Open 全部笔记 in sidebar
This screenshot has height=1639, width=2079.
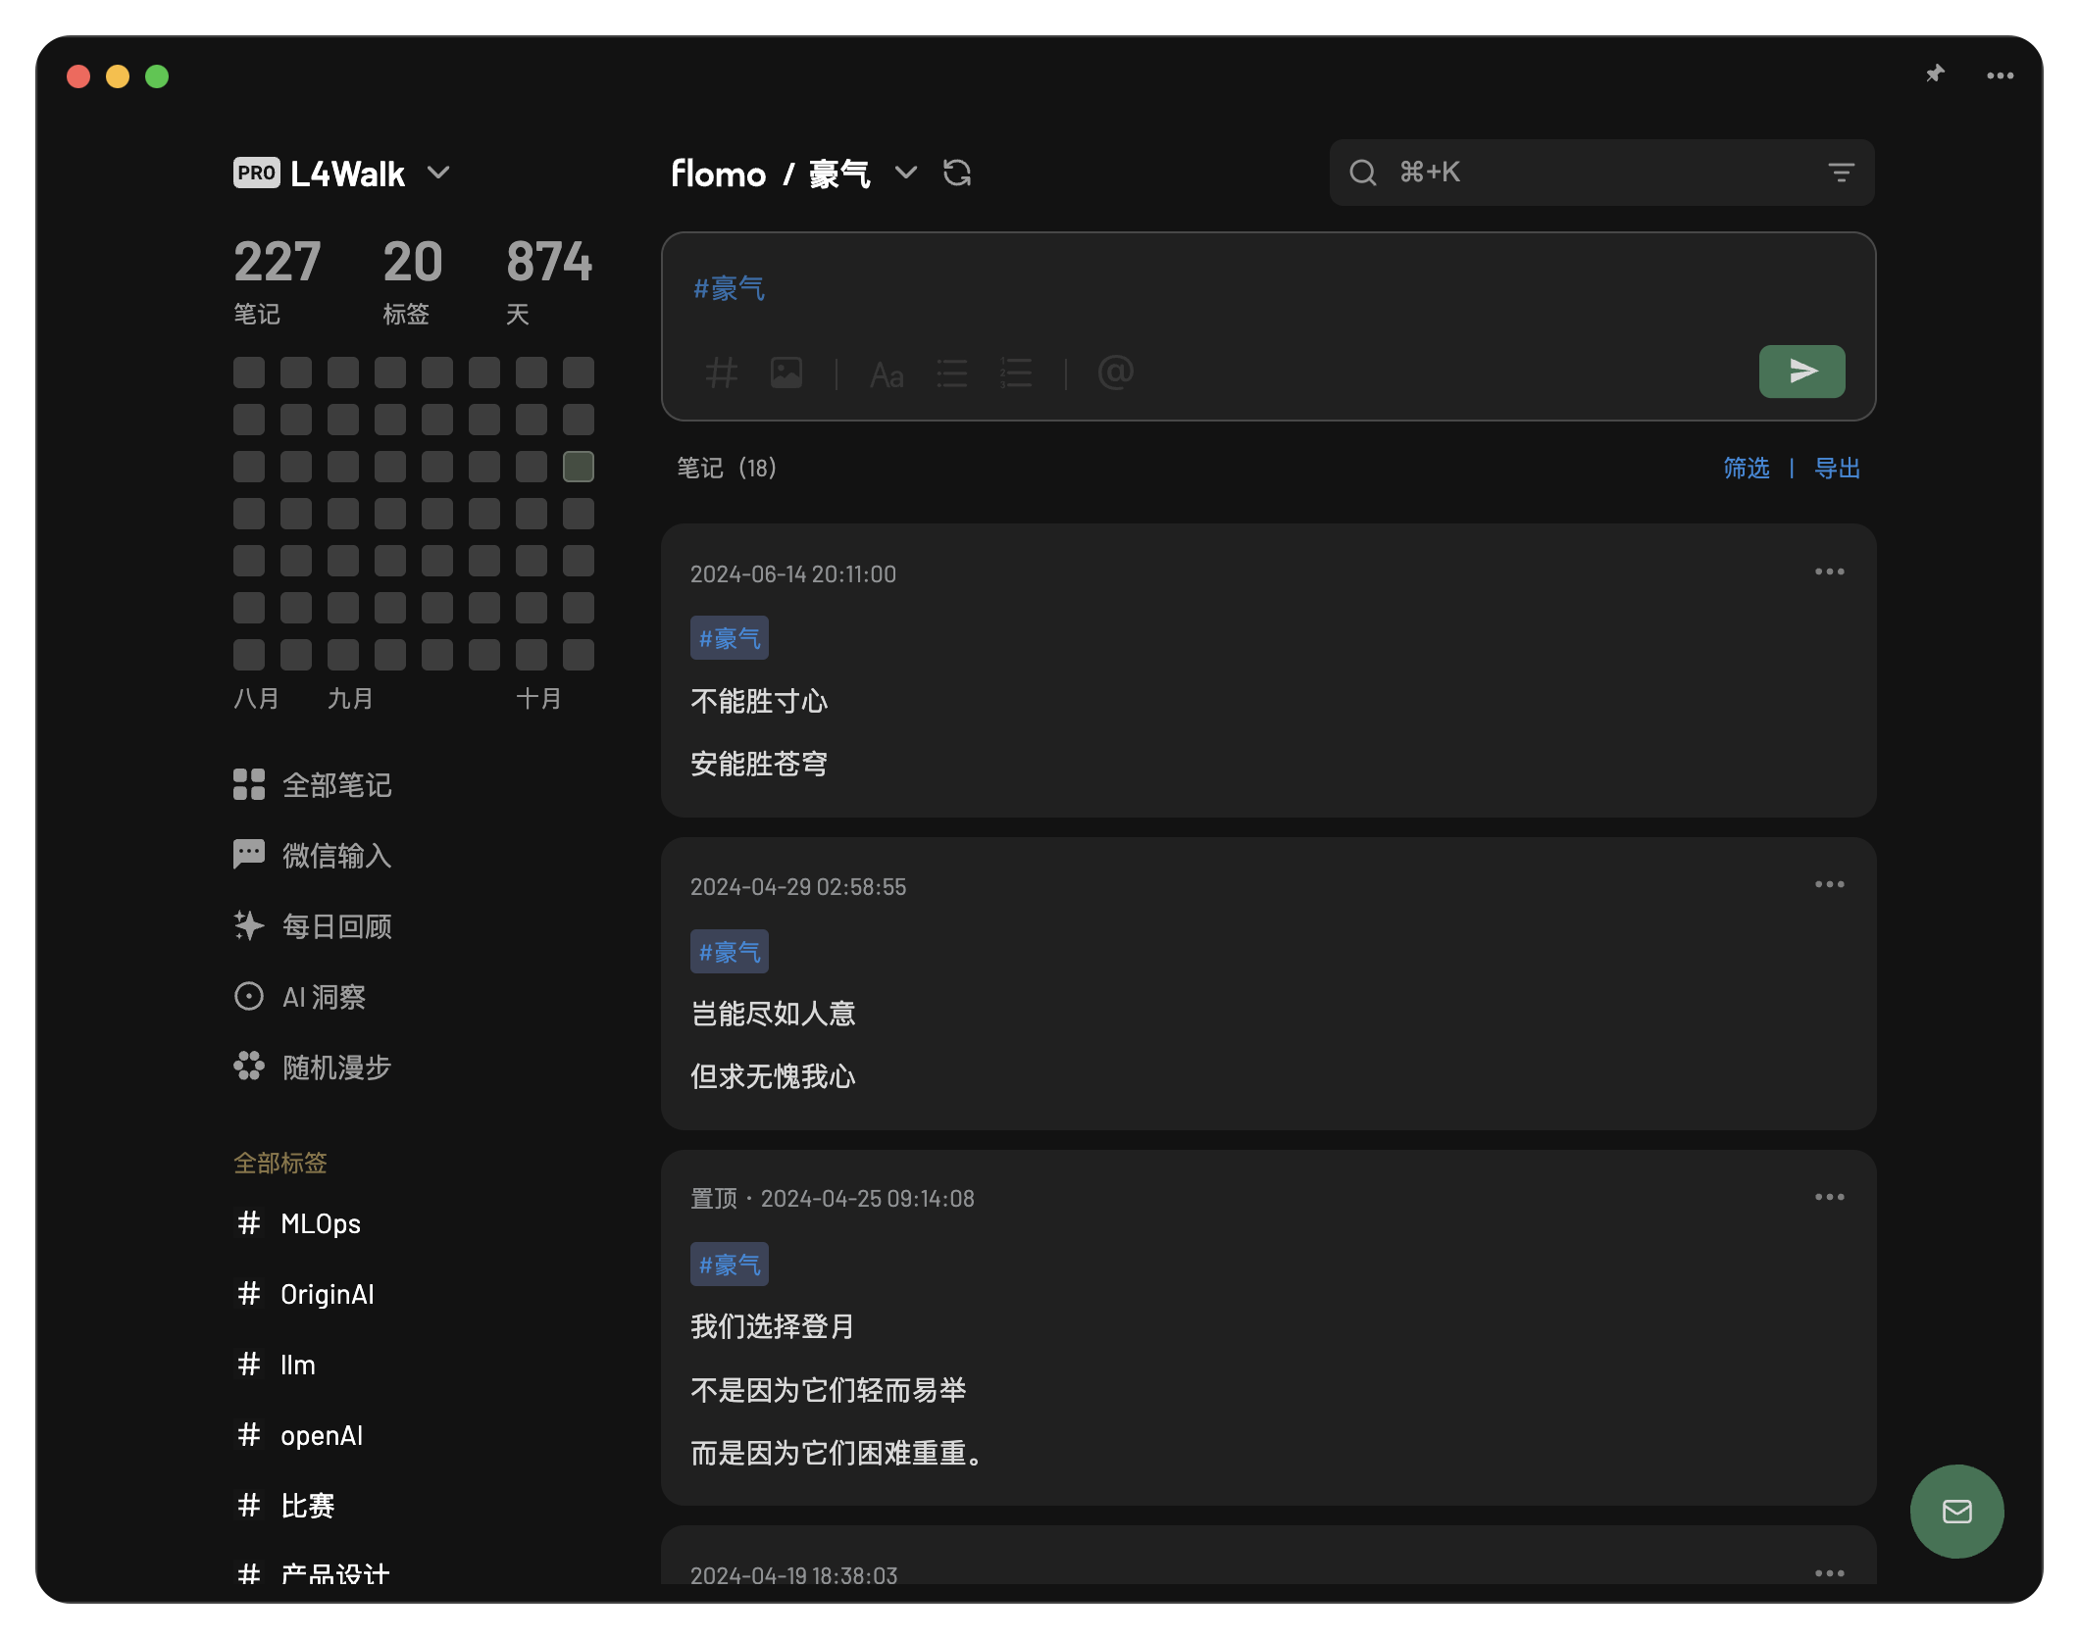coord(335,785)
